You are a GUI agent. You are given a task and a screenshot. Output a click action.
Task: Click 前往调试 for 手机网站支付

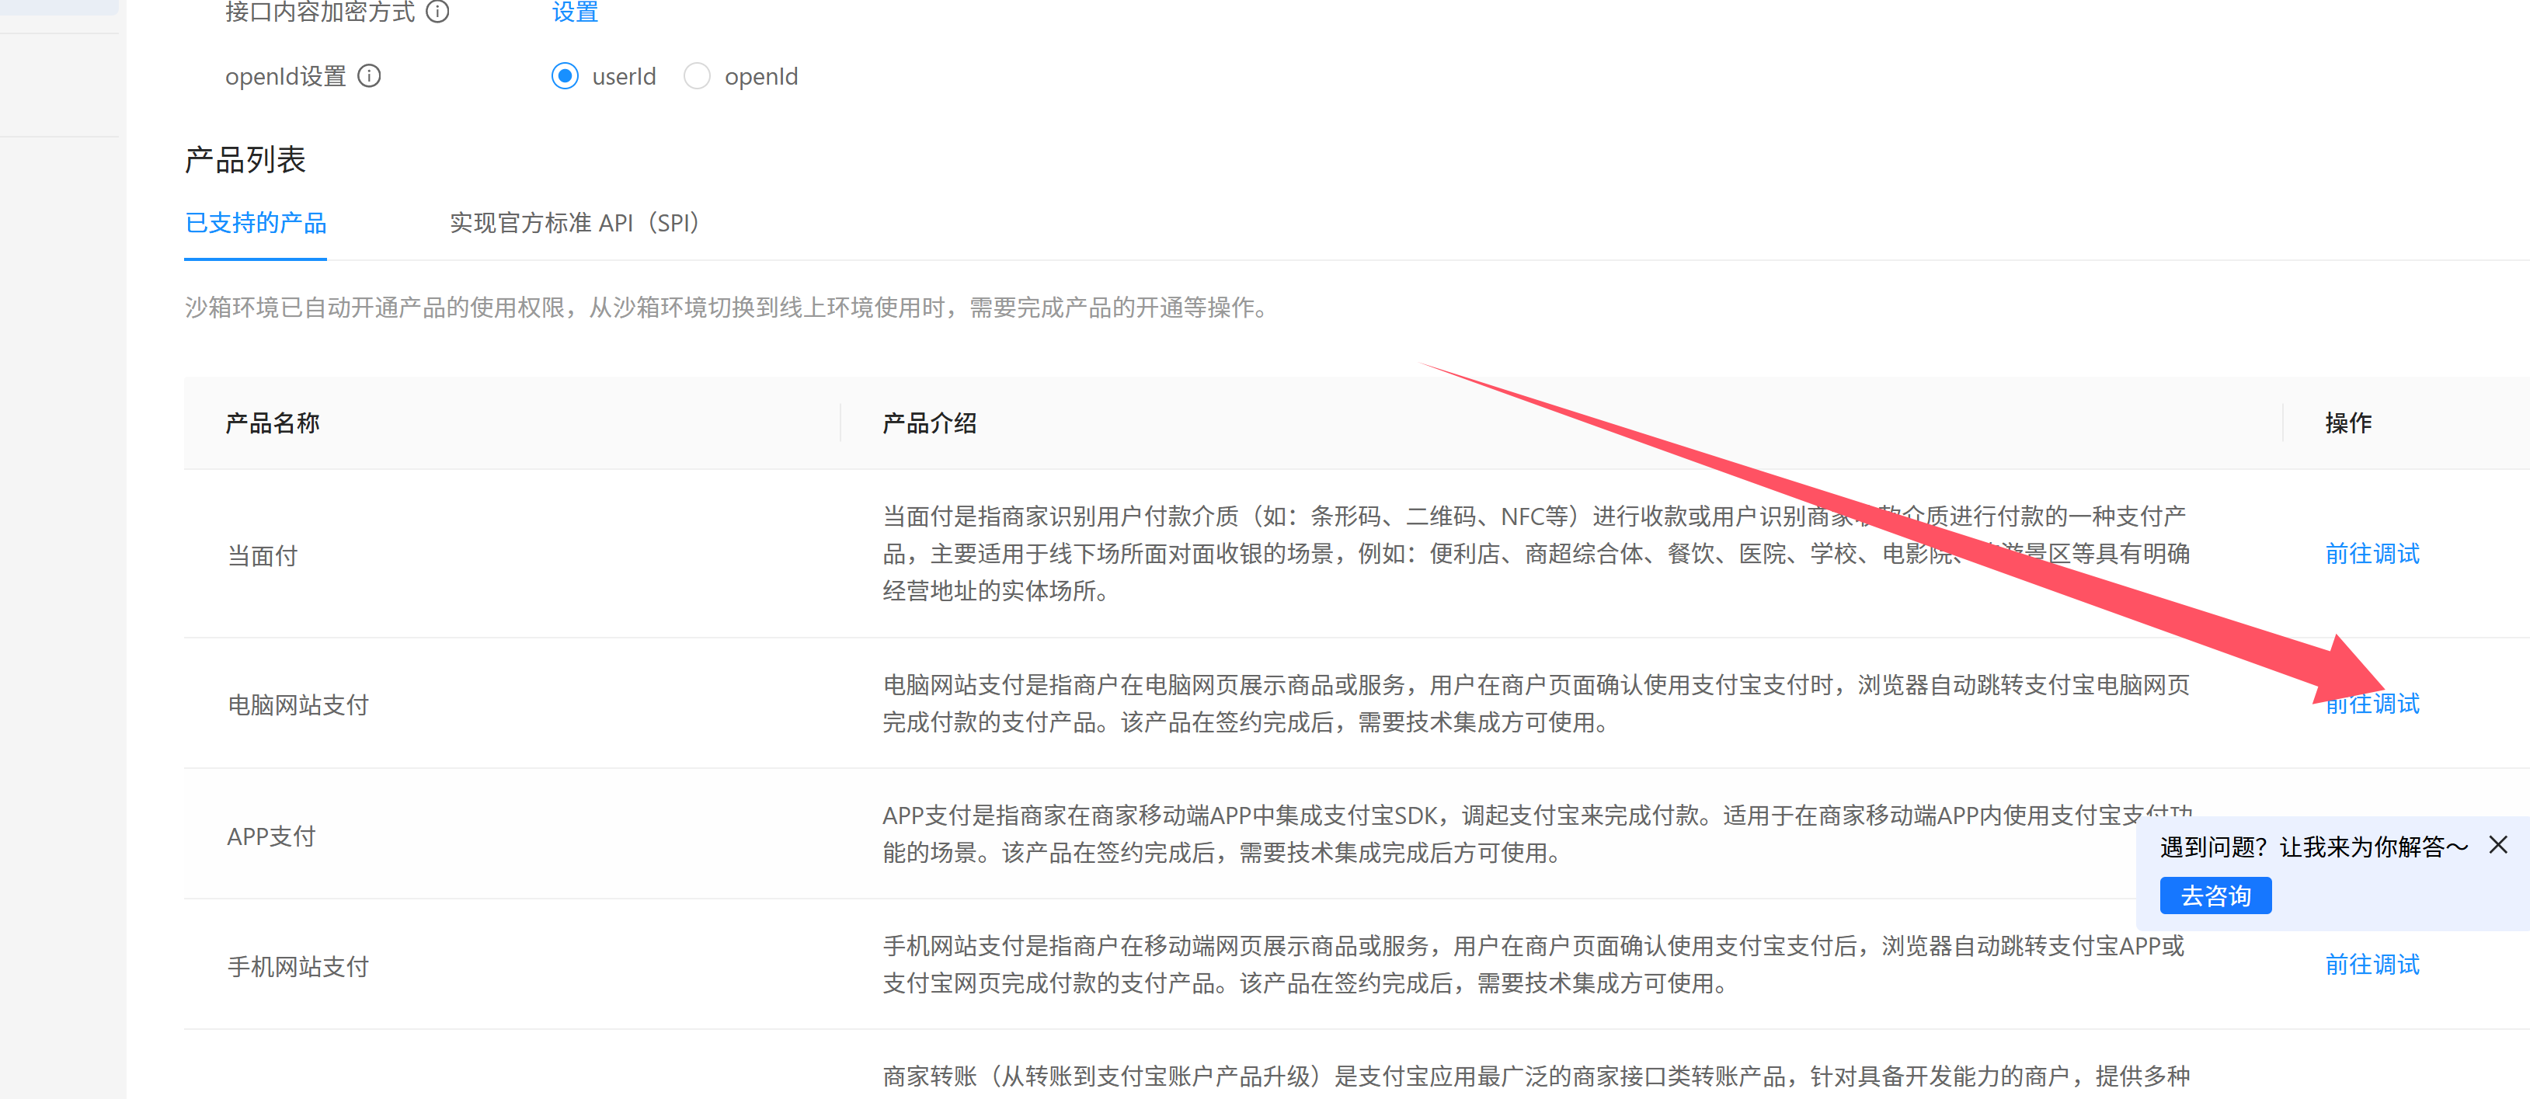(x=2372, y=965)
